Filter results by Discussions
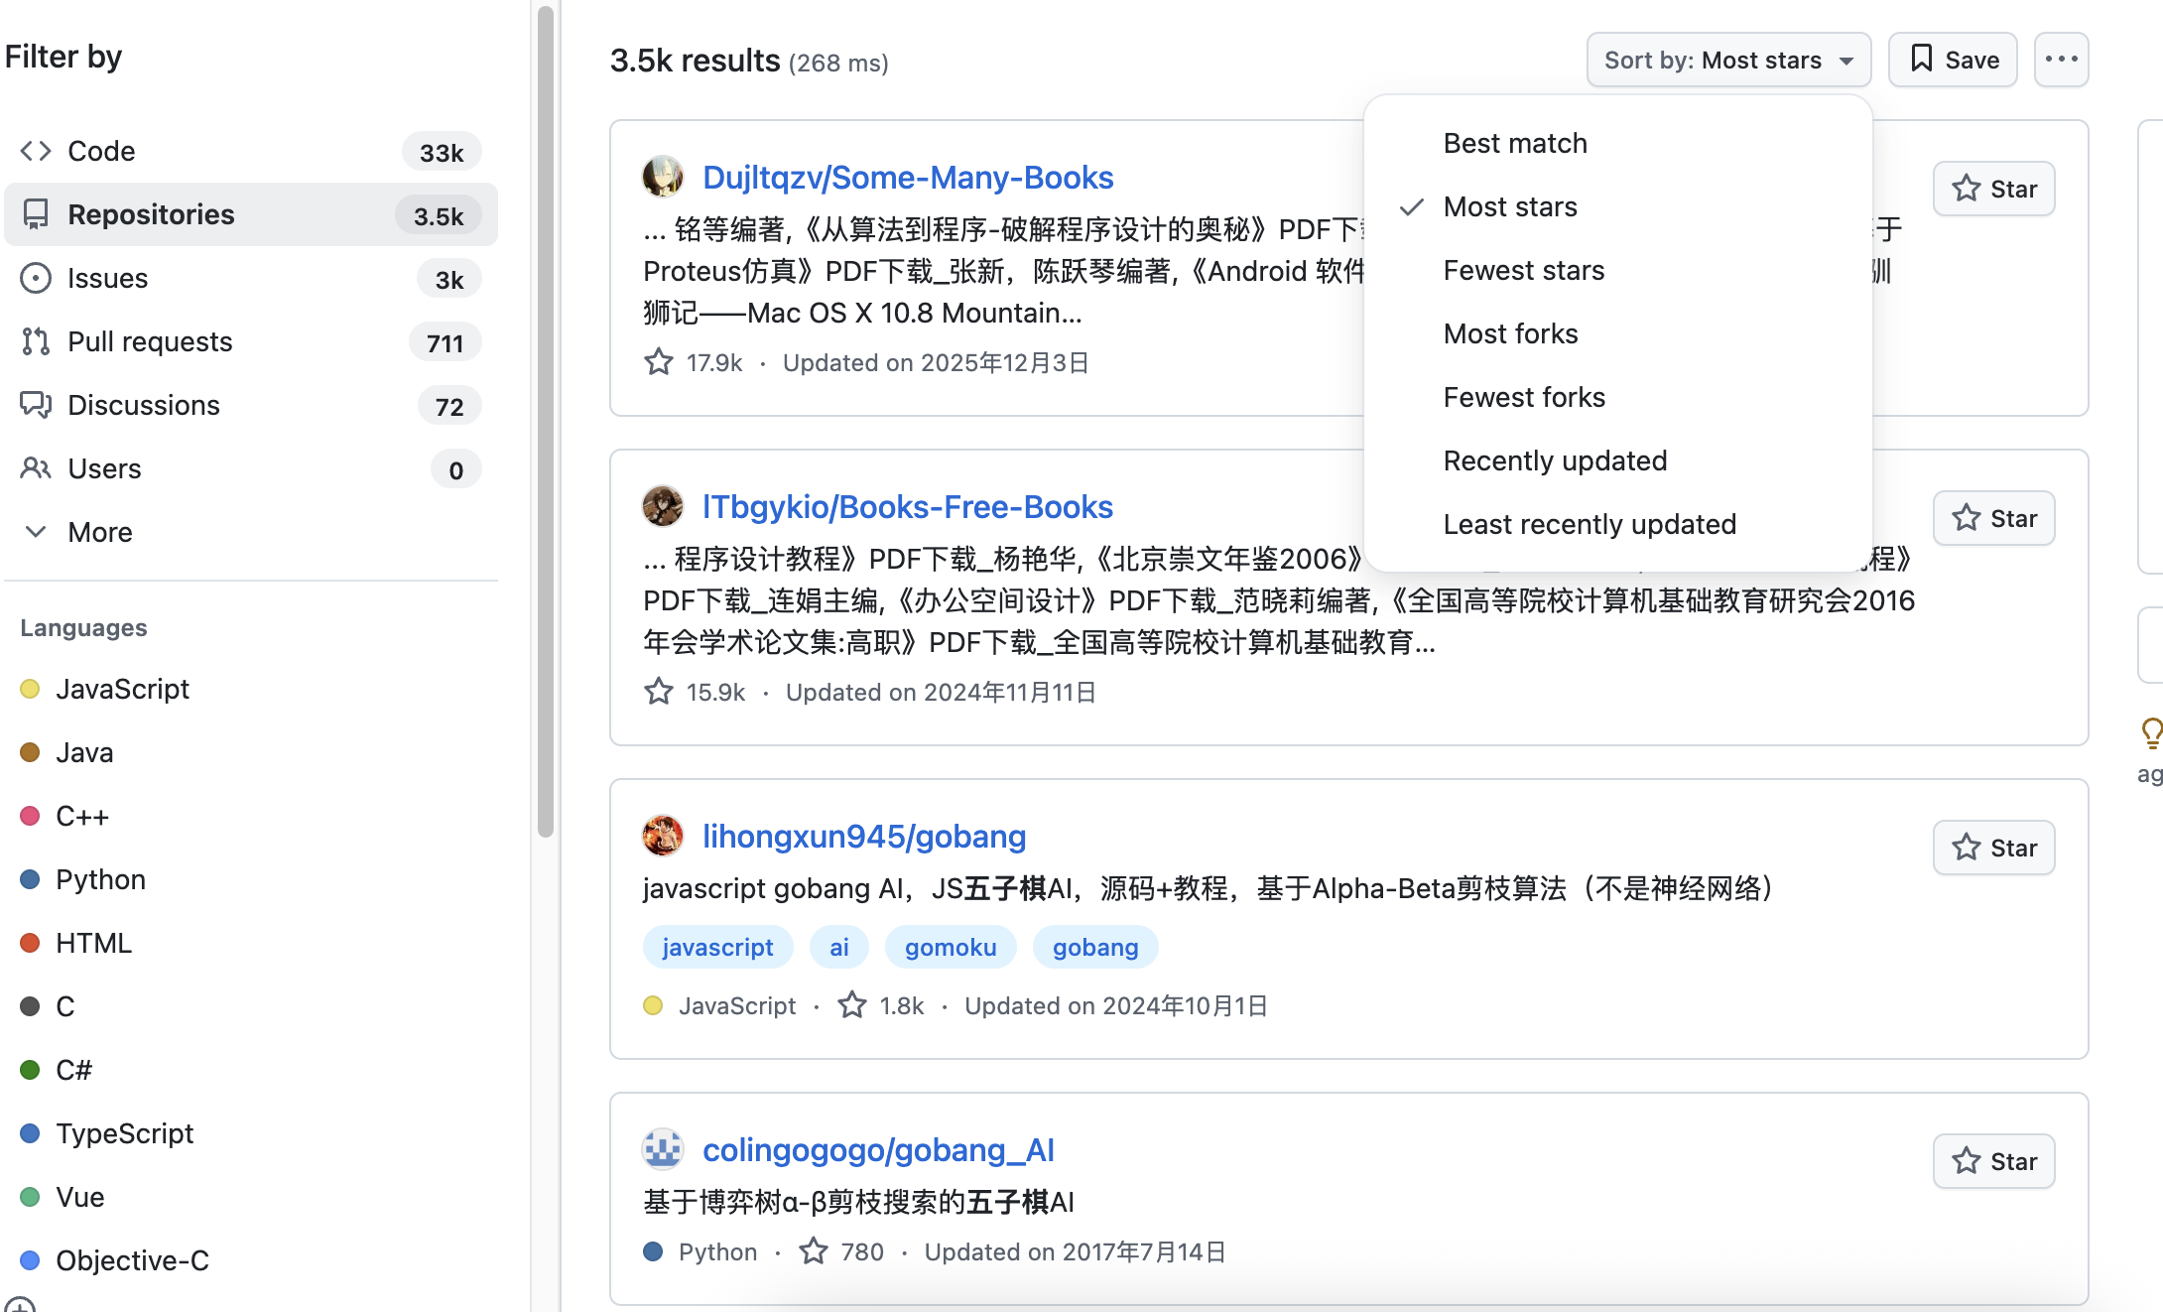Image resolution: width=2163 pixels, height=1312 pixels. [251, 405]
